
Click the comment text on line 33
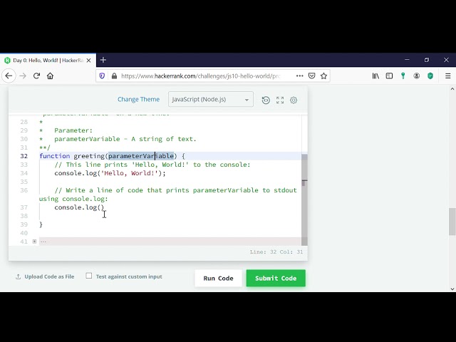tap(152, 165)
